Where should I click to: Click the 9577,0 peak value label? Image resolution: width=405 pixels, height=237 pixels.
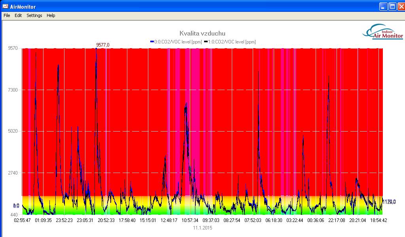point(103,45)
